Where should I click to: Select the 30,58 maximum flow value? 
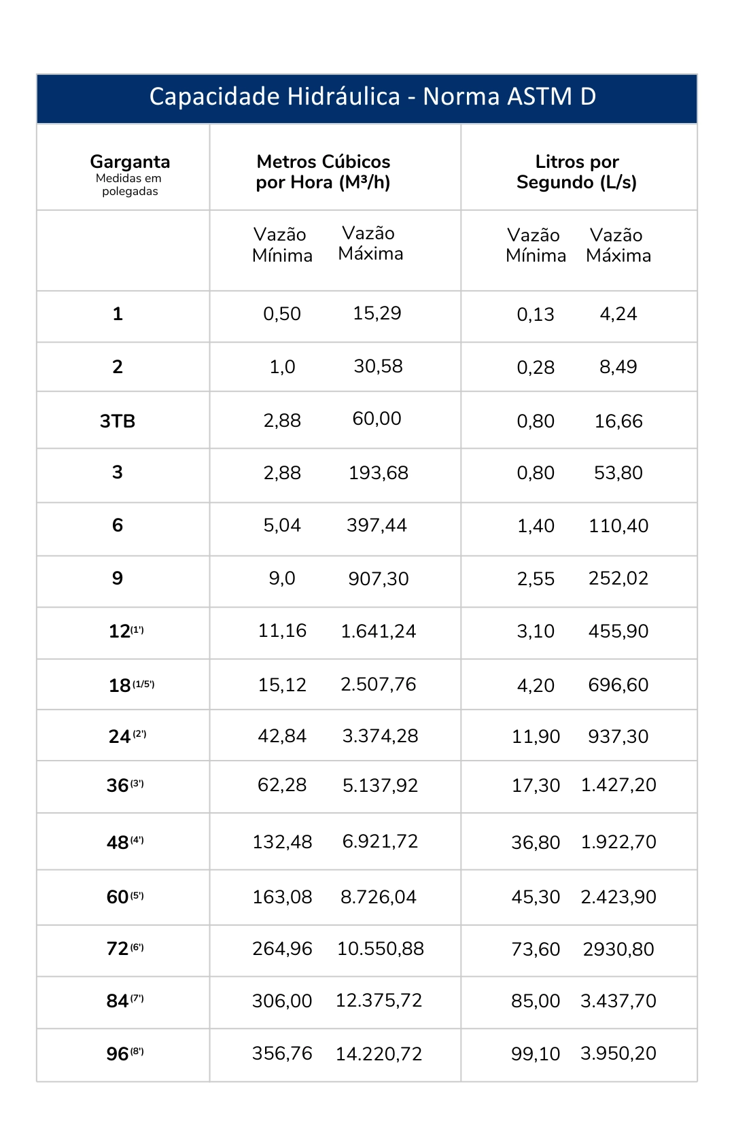[x=378, y=366]
